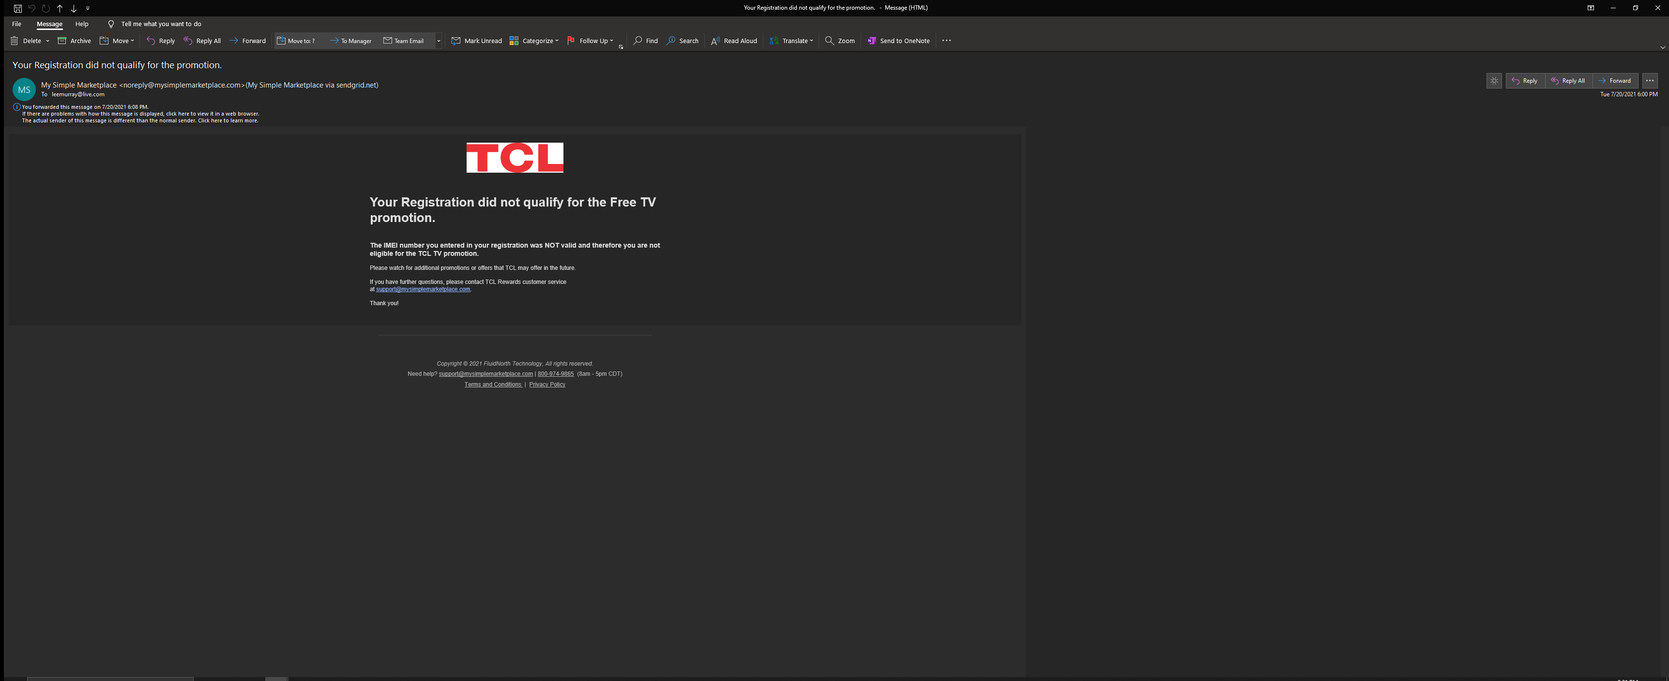Viewport: 1669px width, 681px height.
Task: Open Terms and Conditions link
Action: [x=493, y=385]
